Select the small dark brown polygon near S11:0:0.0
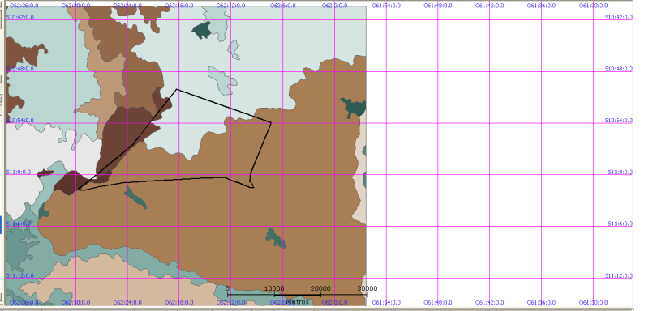The image size is (649, 311). (x=45, y=173)
